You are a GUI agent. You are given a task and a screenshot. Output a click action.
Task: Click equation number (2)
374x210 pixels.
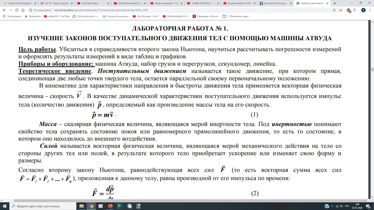[255, 193]
